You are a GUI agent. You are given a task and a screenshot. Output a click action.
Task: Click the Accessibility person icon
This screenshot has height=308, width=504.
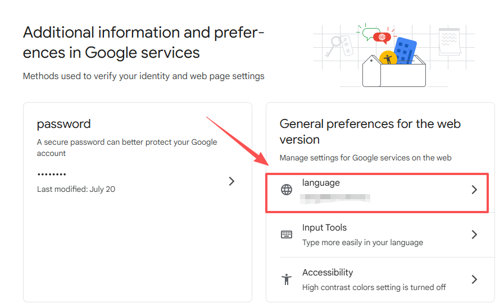(x=287, y=279)
